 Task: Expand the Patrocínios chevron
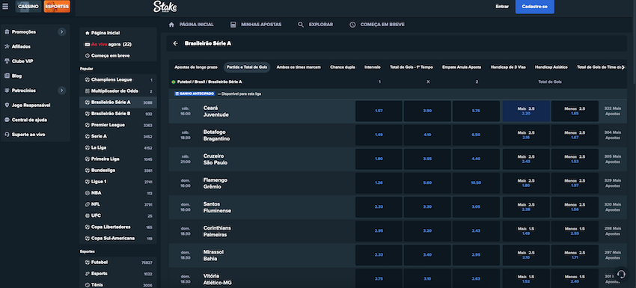(61, 90)
